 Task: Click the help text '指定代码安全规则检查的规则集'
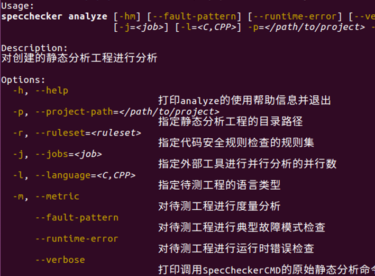(236, 143)
